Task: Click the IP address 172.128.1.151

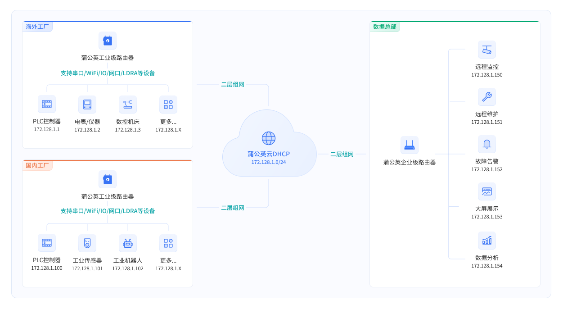Action: click(x=487, y=122)
